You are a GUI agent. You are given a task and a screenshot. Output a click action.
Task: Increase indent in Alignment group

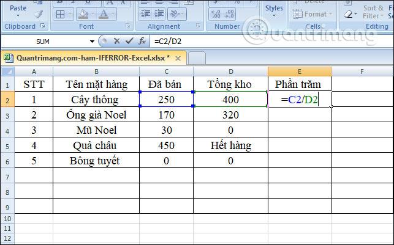[x=159, y=14]
